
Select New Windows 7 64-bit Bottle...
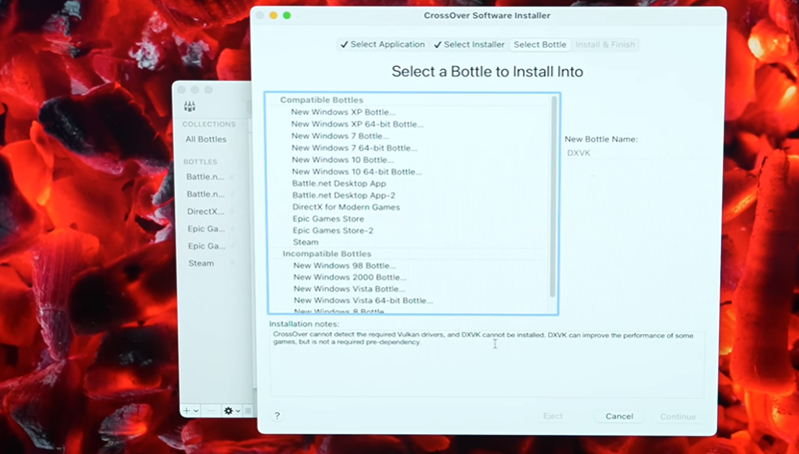[355, 148]
